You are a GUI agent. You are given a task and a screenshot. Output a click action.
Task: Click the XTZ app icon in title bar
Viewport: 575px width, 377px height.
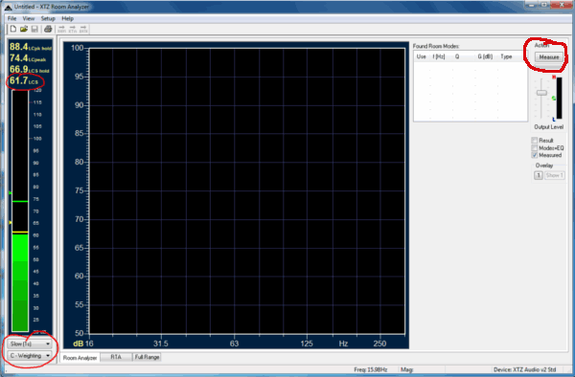pos(8,7)
